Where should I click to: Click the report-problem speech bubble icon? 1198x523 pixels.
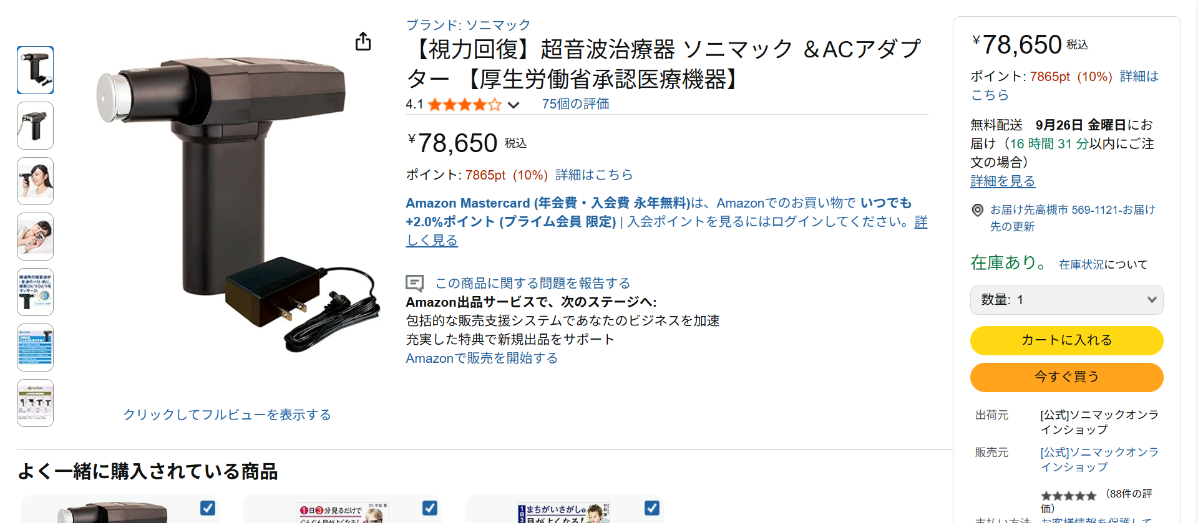point(414,284)
